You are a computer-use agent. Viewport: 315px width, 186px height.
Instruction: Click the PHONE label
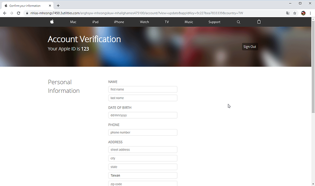click(114, 125)
